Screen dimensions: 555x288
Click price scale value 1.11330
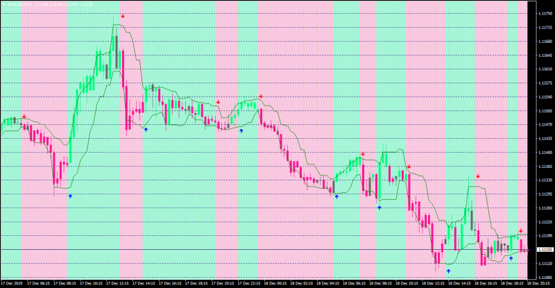click(x=545, y=180)
